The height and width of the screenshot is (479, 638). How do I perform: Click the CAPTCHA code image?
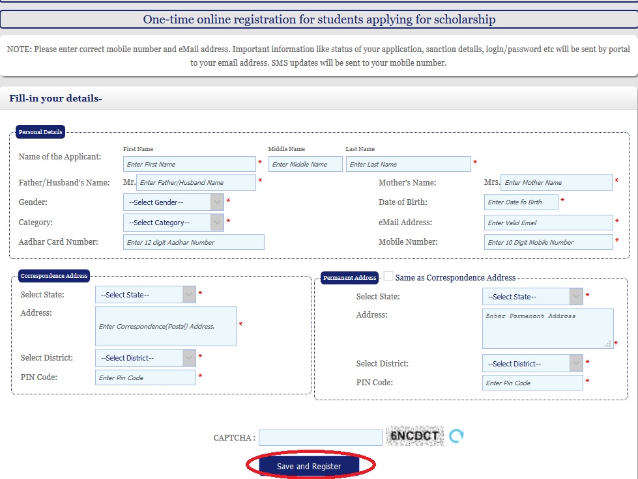[414, 435]
